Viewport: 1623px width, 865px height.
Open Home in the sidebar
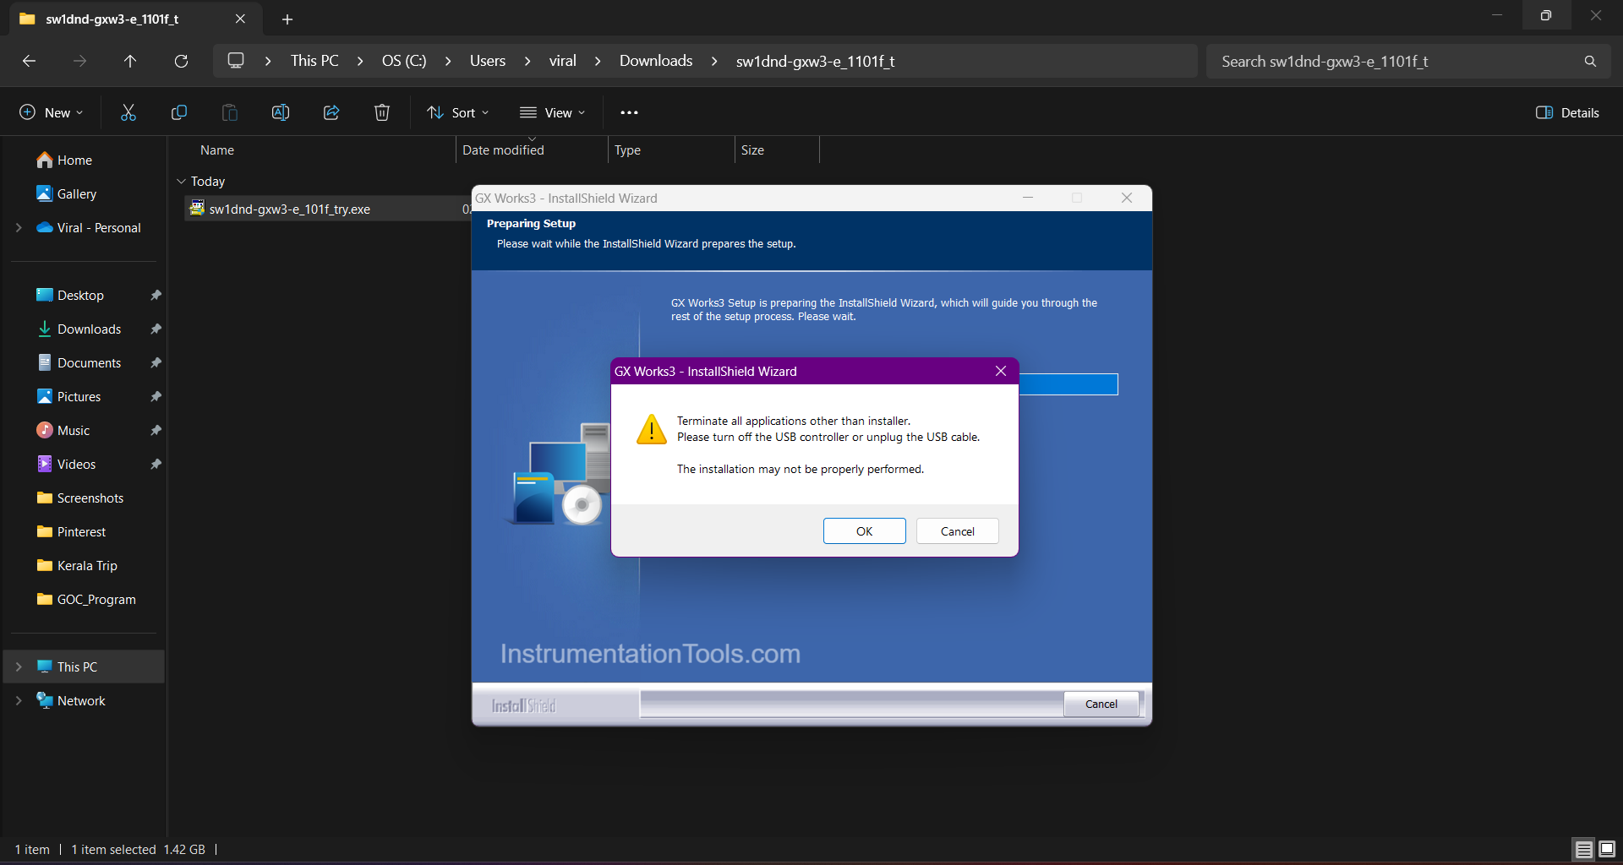(64, 160)
